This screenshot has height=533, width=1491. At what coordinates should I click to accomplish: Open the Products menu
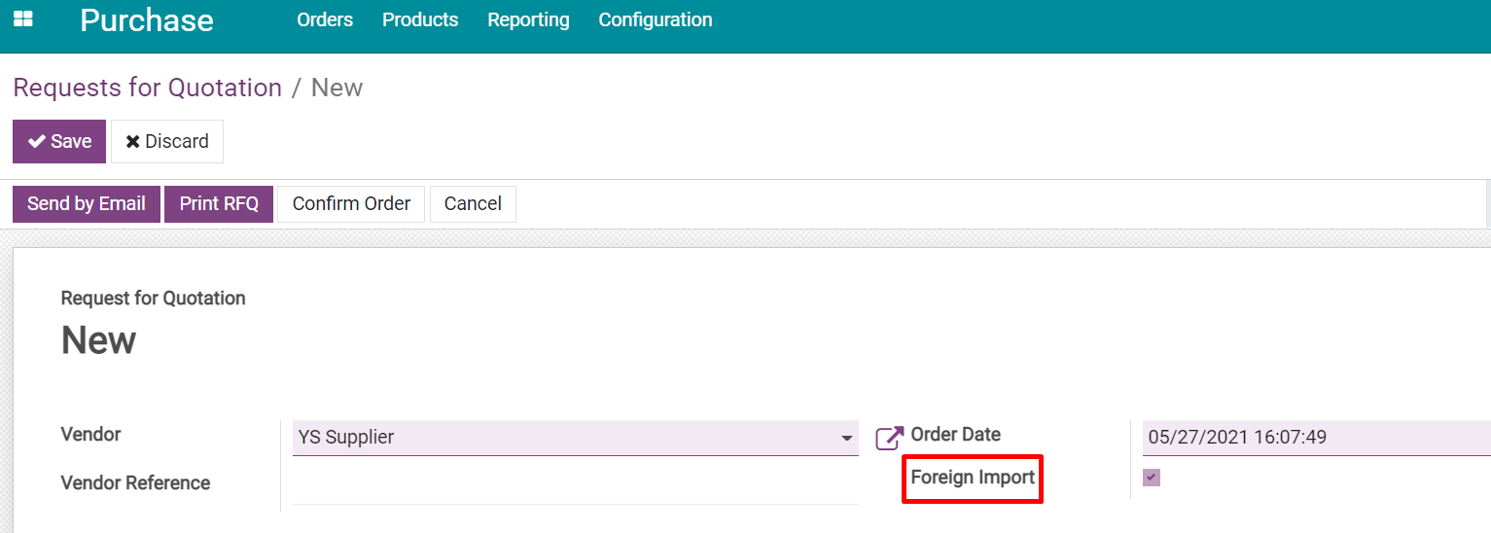click(420, 19)
